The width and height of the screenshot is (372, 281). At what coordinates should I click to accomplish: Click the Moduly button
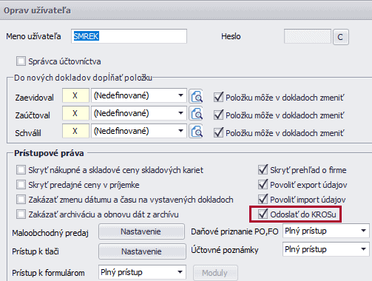(x=215, y=273)
